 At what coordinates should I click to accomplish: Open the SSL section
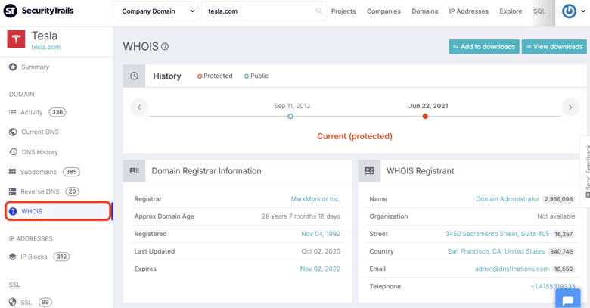(26, 303)
